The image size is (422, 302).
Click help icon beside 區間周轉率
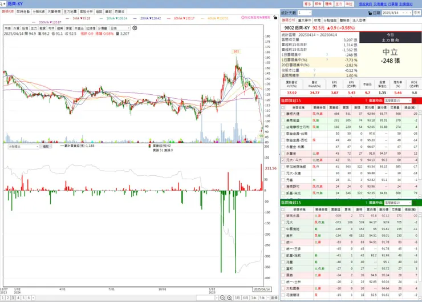click(314, 75)
